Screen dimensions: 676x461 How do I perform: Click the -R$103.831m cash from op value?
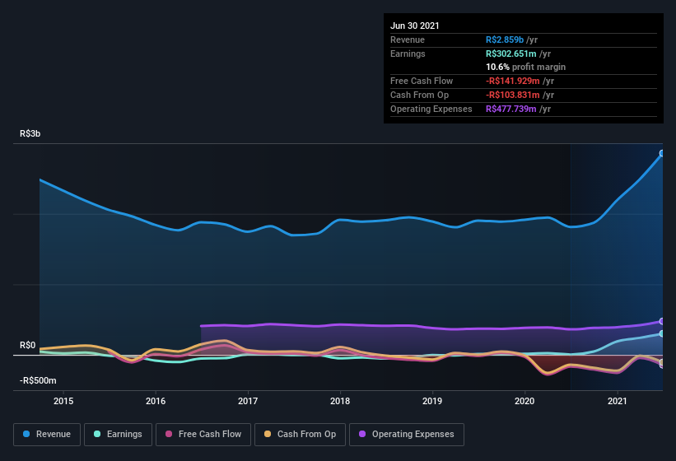(x=513, y=95)
